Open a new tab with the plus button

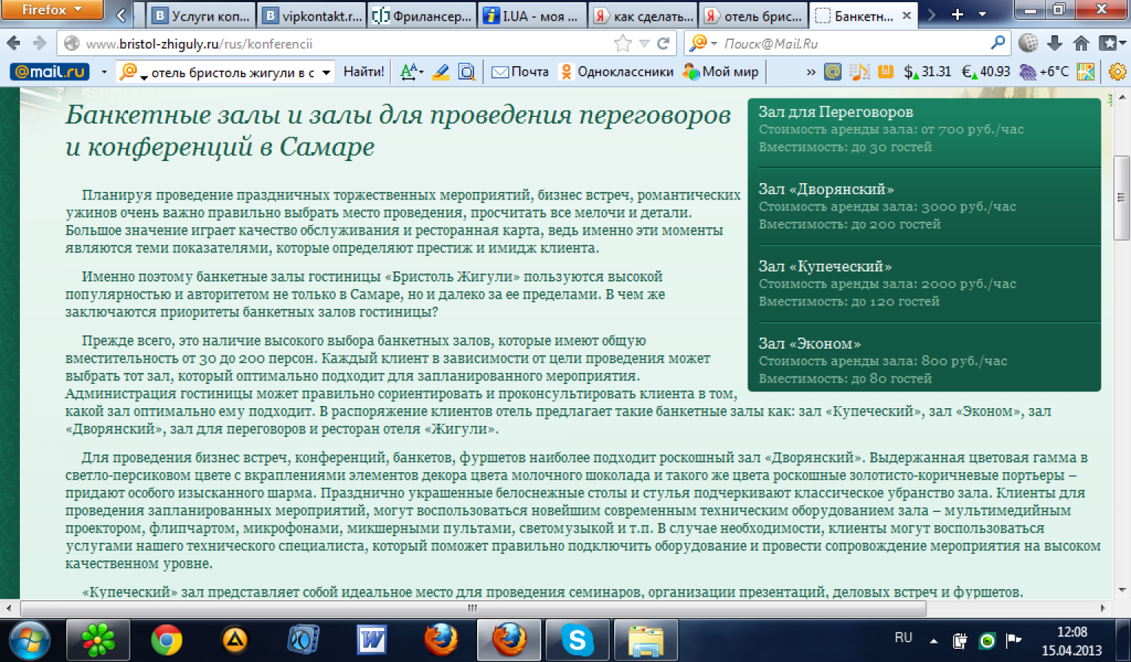click(x=957, y=15)
